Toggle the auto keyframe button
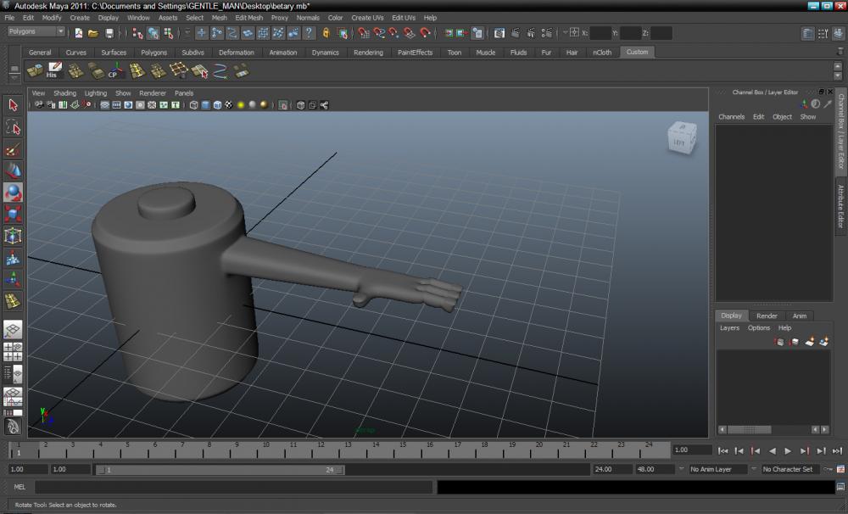Screen dimensions: 848x514 click(x=828, y=470)
